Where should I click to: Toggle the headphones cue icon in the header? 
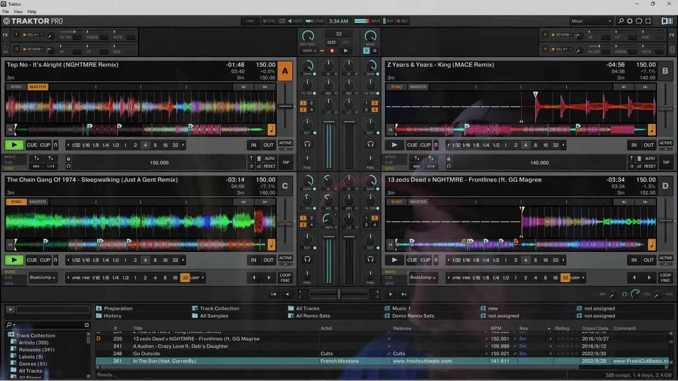(639, 21)
